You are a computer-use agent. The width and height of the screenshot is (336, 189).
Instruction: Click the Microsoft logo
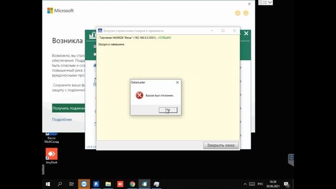tap(60, 10)
